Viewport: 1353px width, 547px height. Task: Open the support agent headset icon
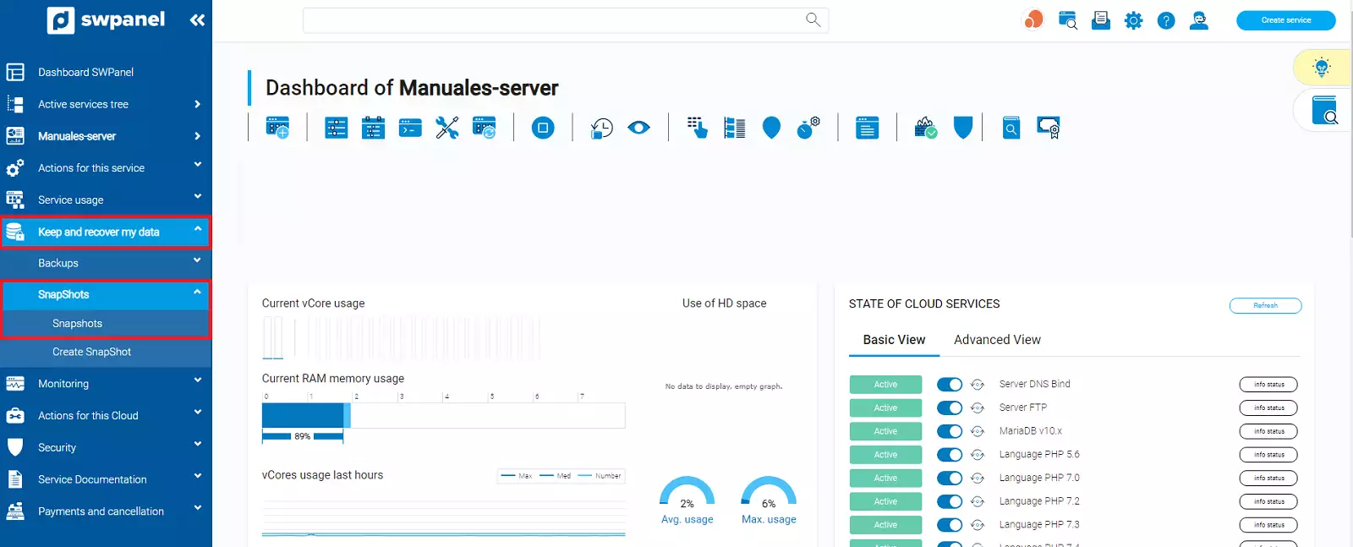tap(1198, 20)
